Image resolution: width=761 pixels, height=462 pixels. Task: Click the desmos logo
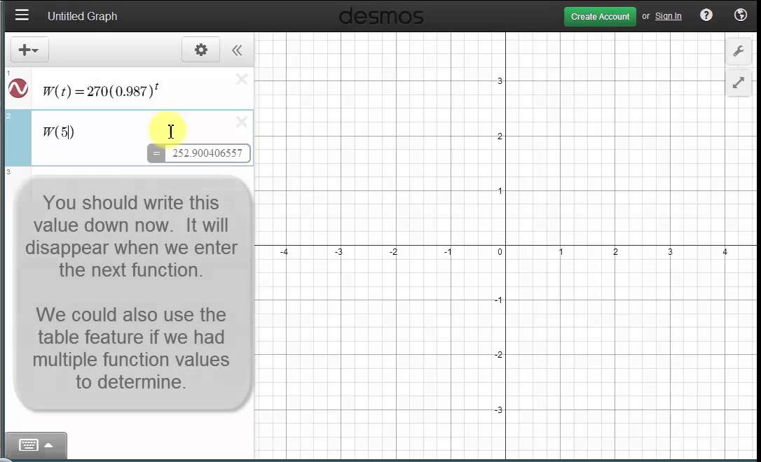coord(381,16)
